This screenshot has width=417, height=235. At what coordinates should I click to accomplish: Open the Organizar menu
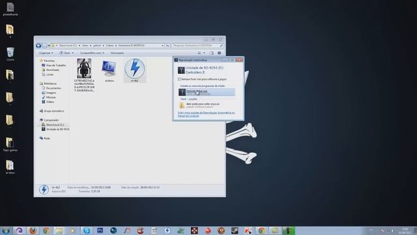point(46,53)
